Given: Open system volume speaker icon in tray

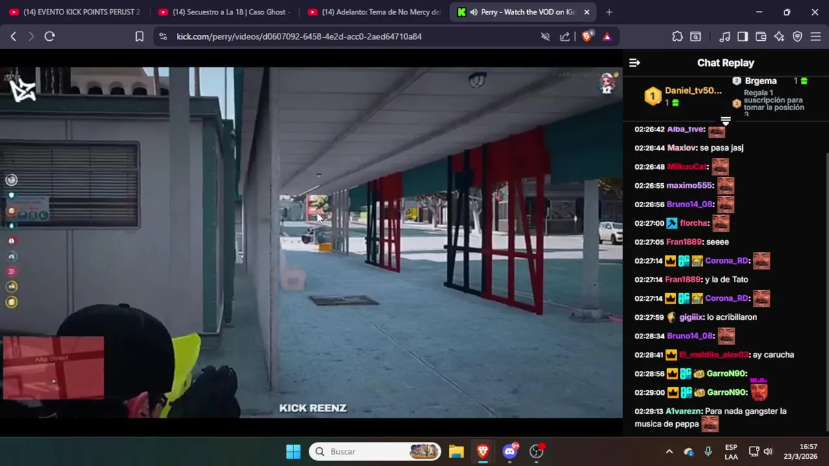Looking at the screenshot, I should 768,452.
